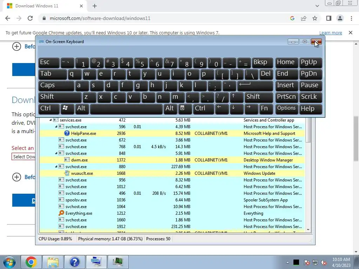Viewport: 359px width, 269px height.
Task: Select spoolsv.exe process row
Action: [172, 200]
